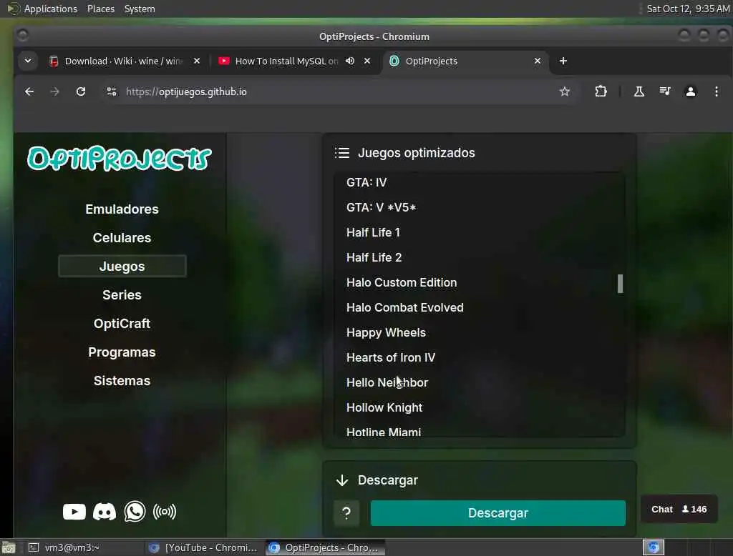Open the Programas section
Screen dimensions: 733x556
[122, 352]
